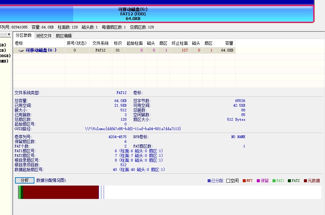325x215 pixels.
Task: Sort by the 容量 column header
Action: (225, 43)
